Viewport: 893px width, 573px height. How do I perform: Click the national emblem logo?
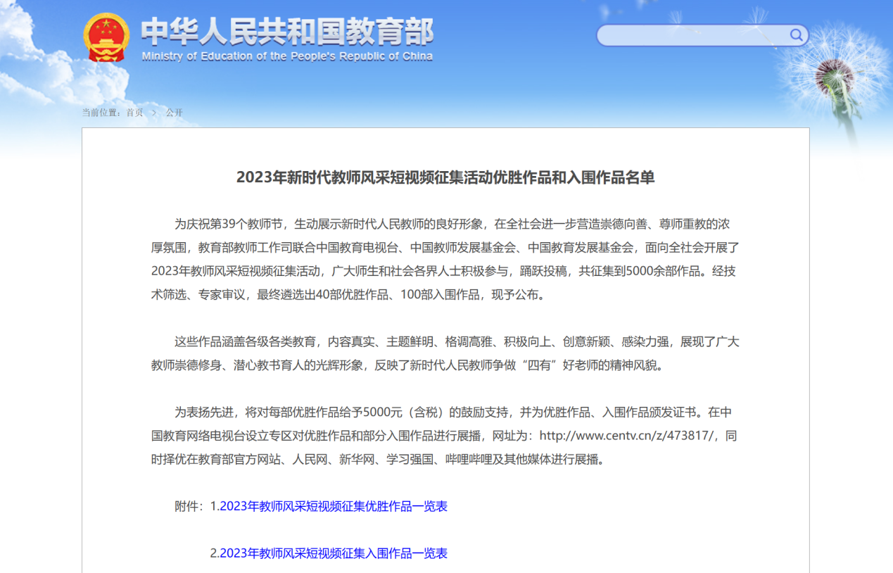pyautogui.click(x=106, y=37)
